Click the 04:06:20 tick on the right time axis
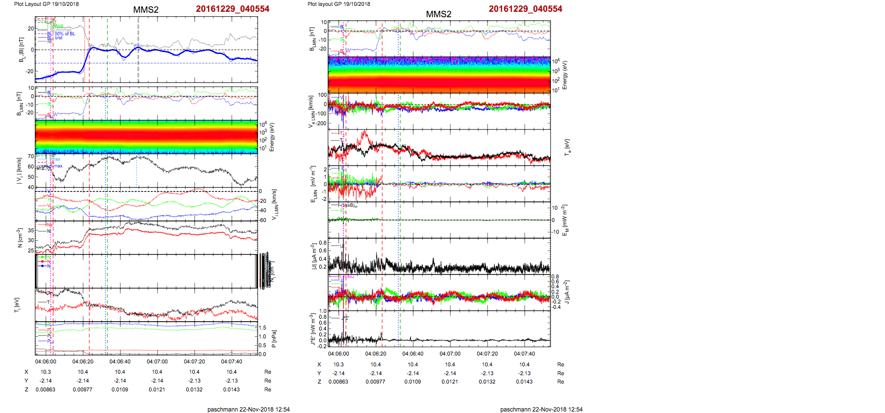Image resolution: width=885 pixels, height=413 pixels. tap(375, 354)
